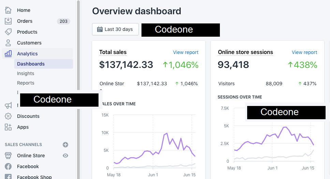Open View report for Online store sessions

[x=304, y=52]
